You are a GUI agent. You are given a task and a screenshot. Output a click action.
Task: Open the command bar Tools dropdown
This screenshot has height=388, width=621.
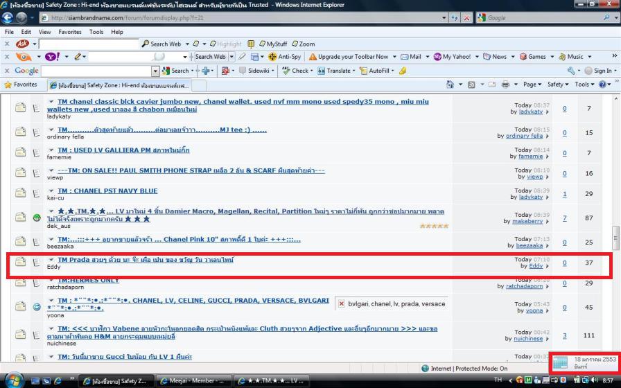[584, 85]
